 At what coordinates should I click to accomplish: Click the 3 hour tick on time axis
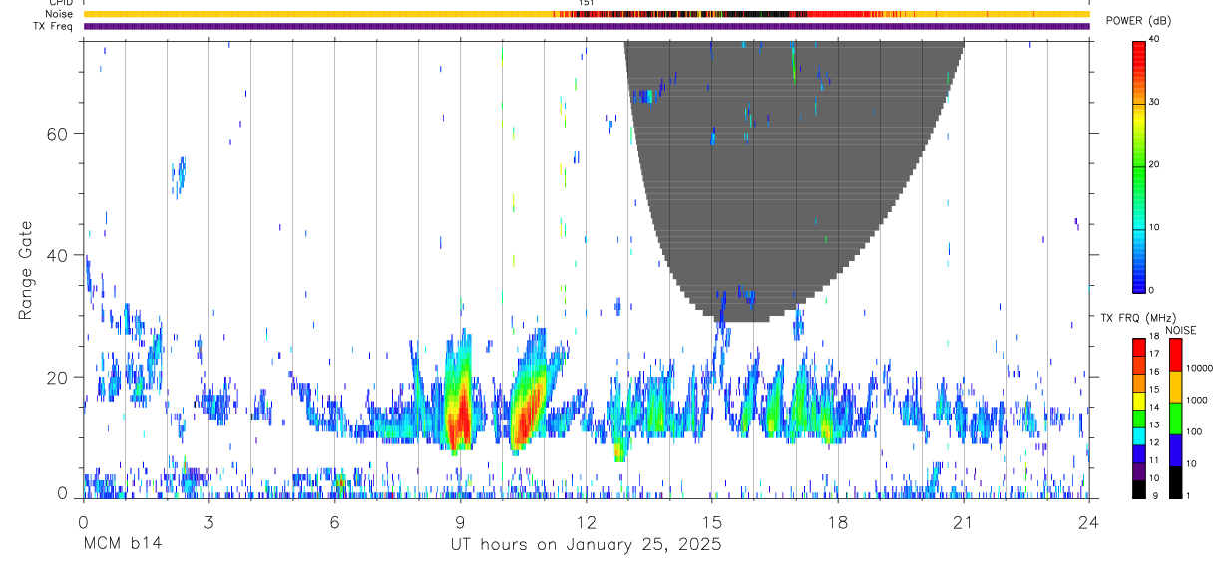[x=208, y=522]
